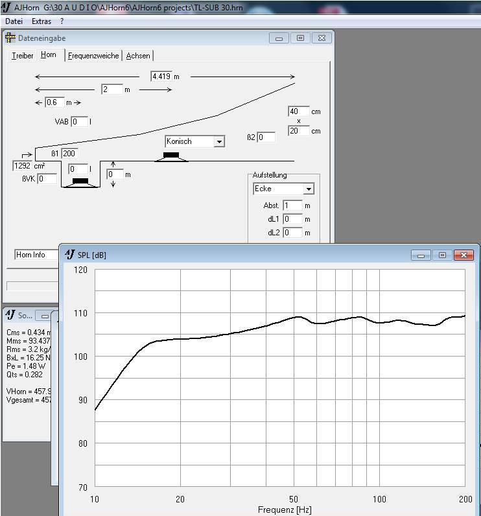Click the mouth height field showing 20
This screenshot has width=481, height=516.
(x=298, y=131)
